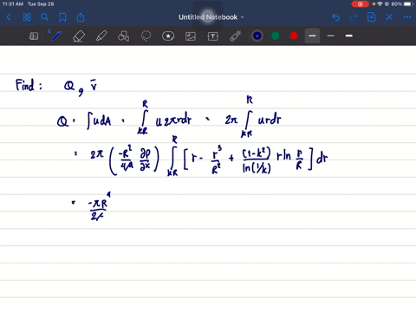Toggle the read-only mode icon
The width and height of the screenshot is (416, 312).
[34, 36]
